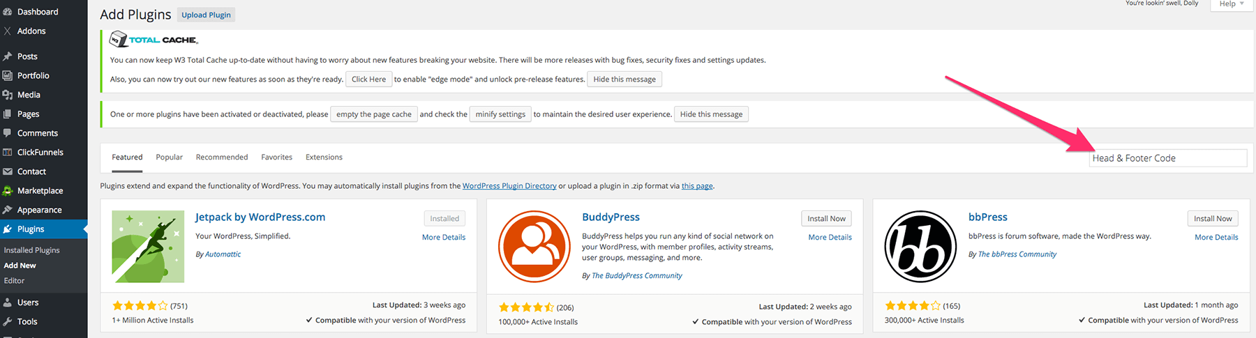Click the Users icon in sidebar

point(8,302)
